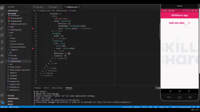Image resolution: width=200 pixels, height=112 pixels.
Task: Open the Extensions view icon
Action: (x=2, y=35)
